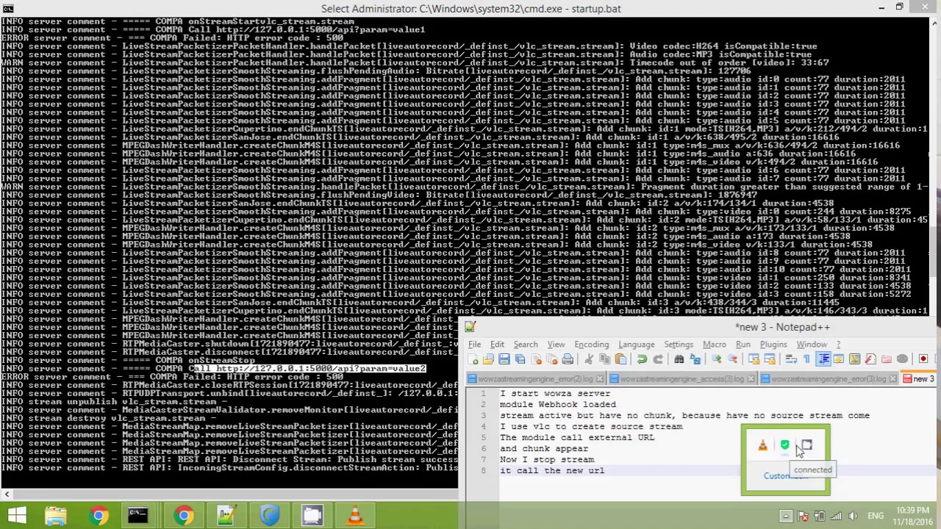
Task: Toggle Synchronize Horizontal Scrolling icon
Action: 770,359
